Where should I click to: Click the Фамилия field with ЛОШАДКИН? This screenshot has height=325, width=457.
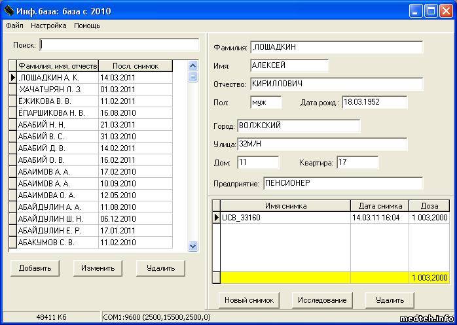[336, 48]
